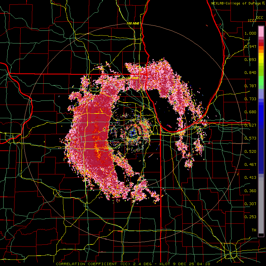Screen dimensions: 266x266
Task: Click the 0.893 scale value
Action: pos(250,59)
